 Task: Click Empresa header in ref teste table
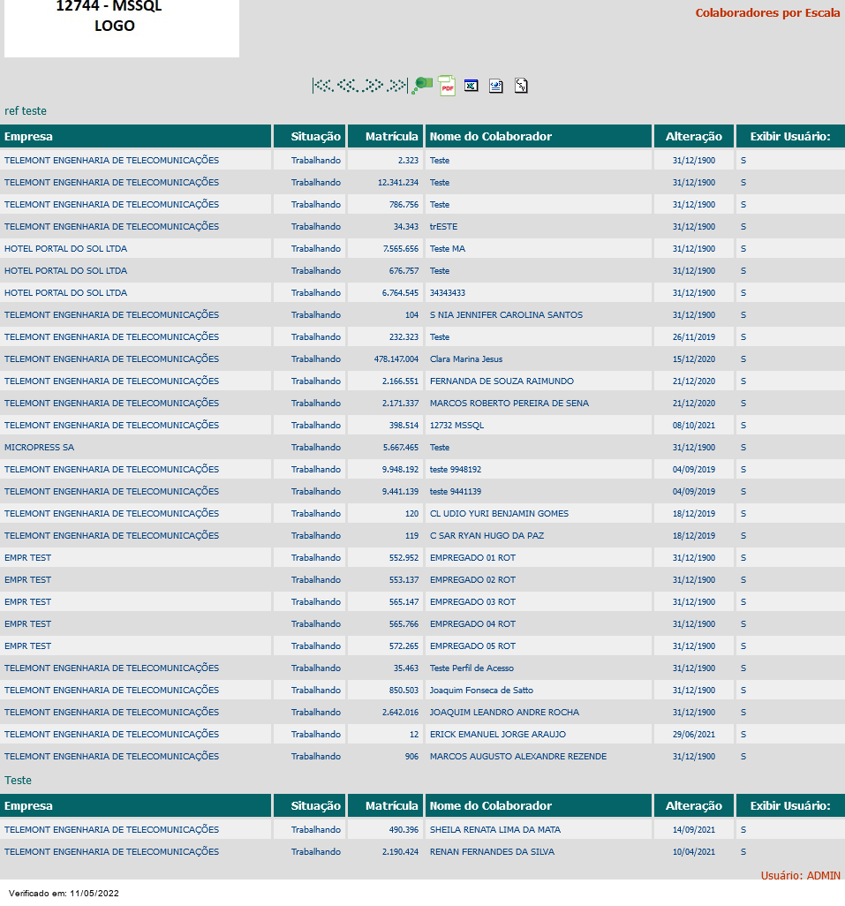click(x=28, y=136)
